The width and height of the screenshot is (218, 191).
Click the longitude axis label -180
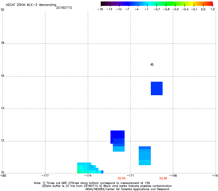3,176
